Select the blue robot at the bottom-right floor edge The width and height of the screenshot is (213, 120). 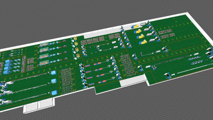coord(168,75)
